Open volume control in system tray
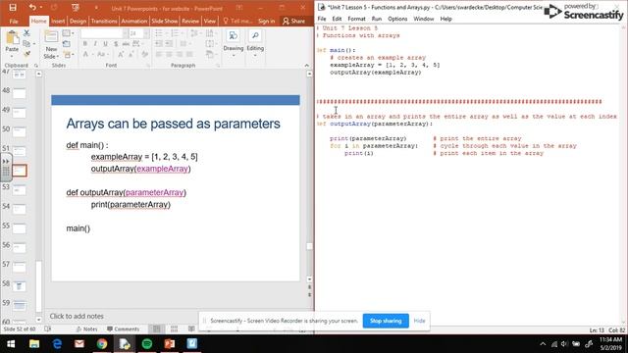The width and height of the screenshot is (628, 353). tap(564, 344)
